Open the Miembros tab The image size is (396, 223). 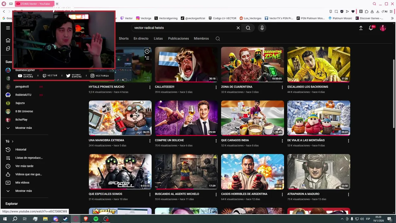click(x=201, y=39)
